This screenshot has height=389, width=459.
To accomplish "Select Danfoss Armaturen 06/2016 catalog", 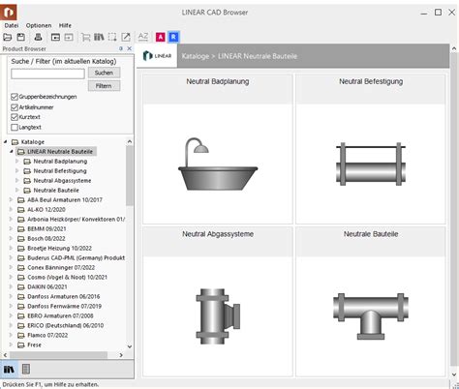I will pos(64,296).
